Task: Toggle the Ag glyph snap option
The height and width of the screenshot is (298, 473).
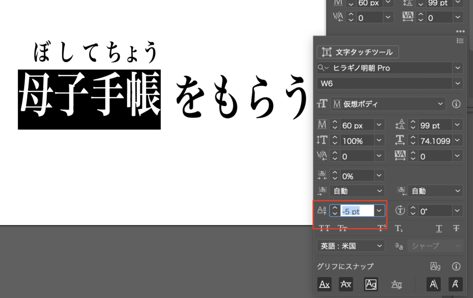Action: (371, 284)
